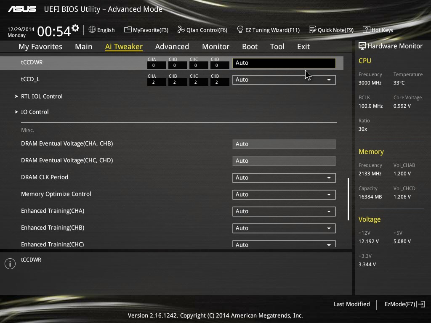431x323 pixels.
Task: Click the date 12/29/2014
Action: pyautogui.click(x=21, y=29)
